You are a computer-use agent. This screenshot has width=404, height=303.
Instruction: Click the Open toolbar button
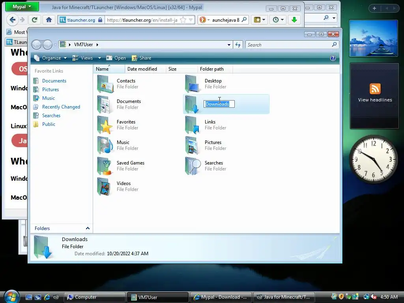coord(116,58)
